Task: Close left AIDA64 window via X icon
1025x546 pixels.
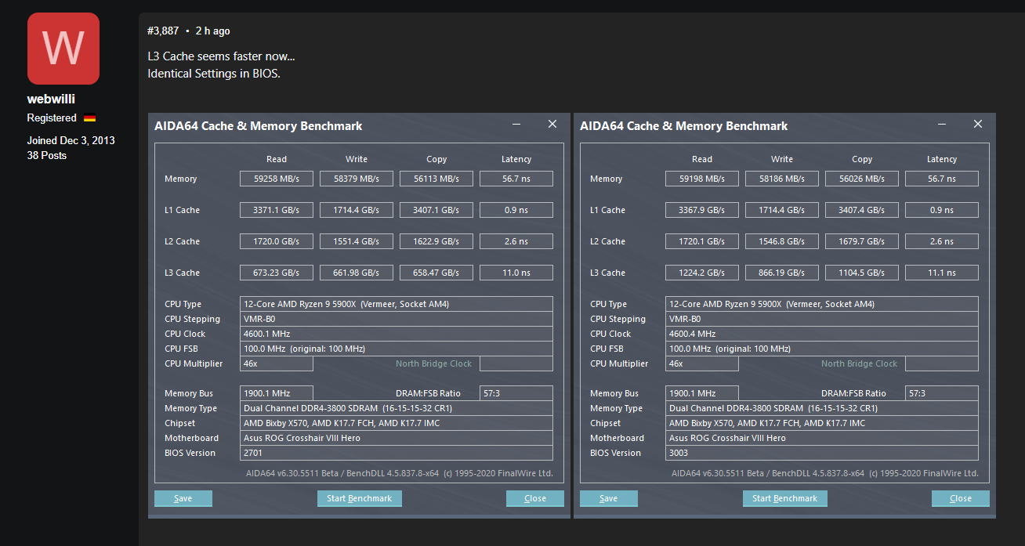Action: (552, 125)
